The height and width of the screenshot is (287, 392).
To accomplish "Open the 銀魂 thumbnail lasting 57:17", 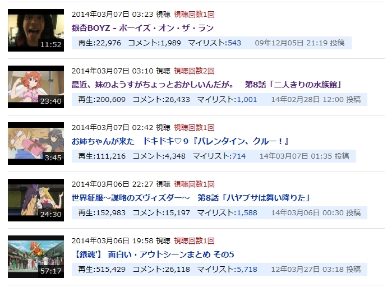I will pos(36,257).
